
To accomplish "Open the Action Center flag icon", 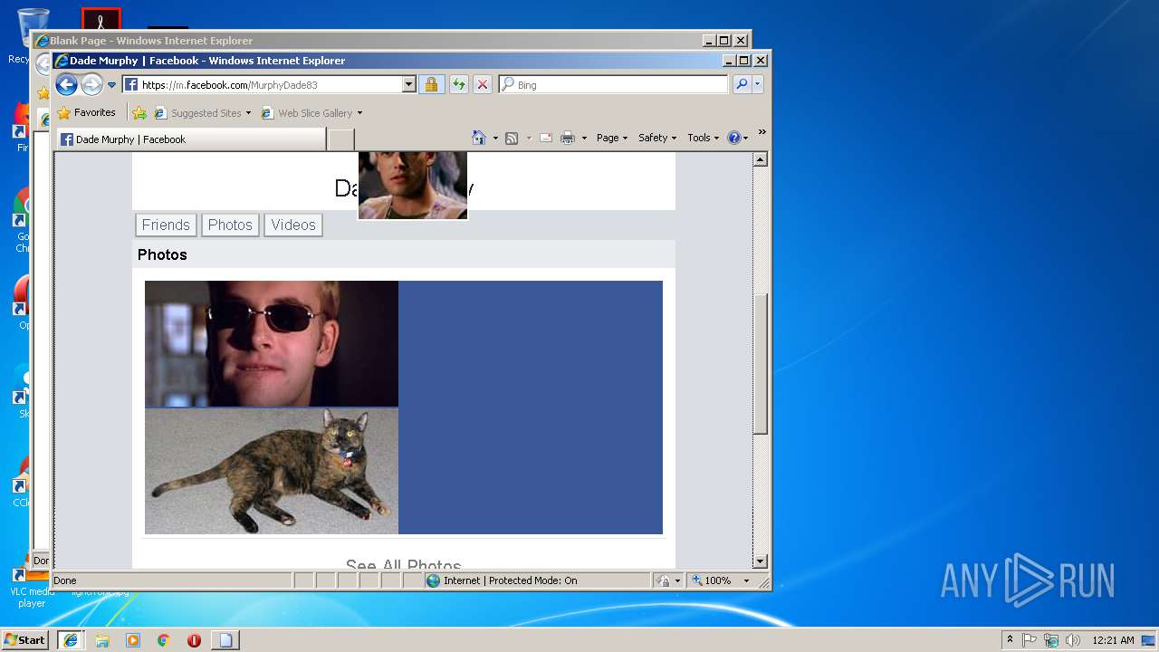I will pos(1030,640).
